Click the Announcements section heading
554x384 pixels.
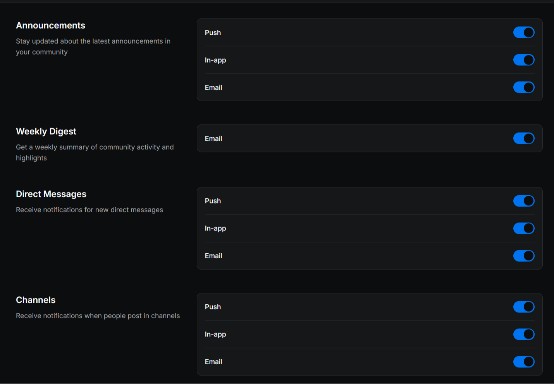pos(50,26)
